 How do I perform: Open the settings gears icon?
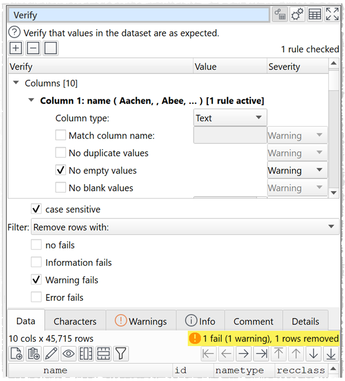(x=297, y=15)
